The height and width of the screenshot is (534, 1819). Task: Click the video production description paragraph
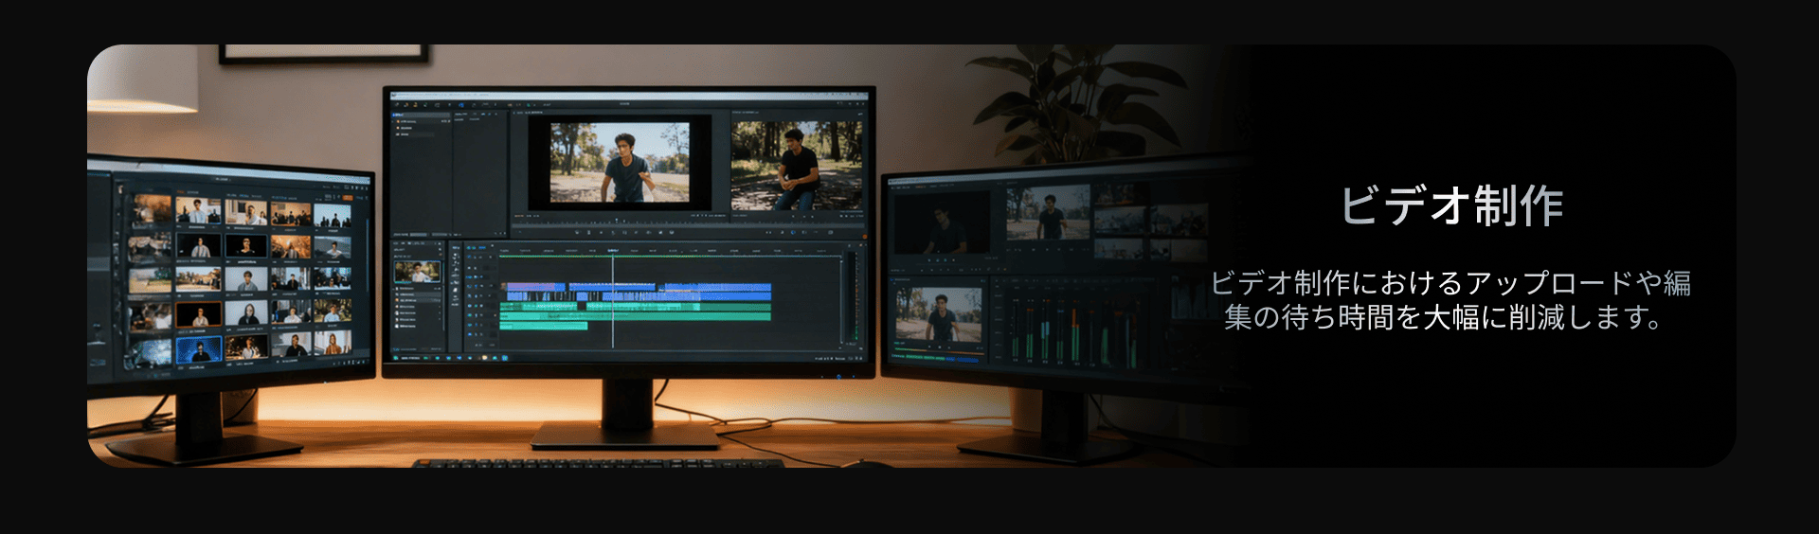(1450, 300)
